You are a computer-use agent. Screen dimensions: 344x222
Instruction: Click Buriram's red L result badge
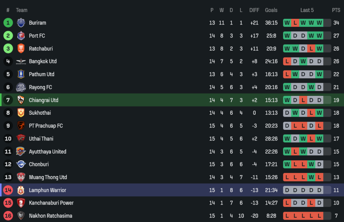(295, 23)
